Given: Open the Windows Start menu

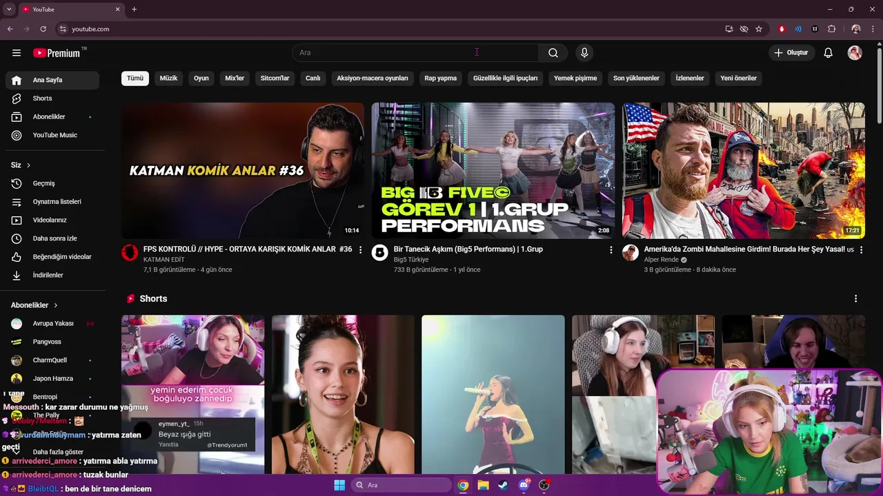Looking at the screenshot, I should point(339,485).
